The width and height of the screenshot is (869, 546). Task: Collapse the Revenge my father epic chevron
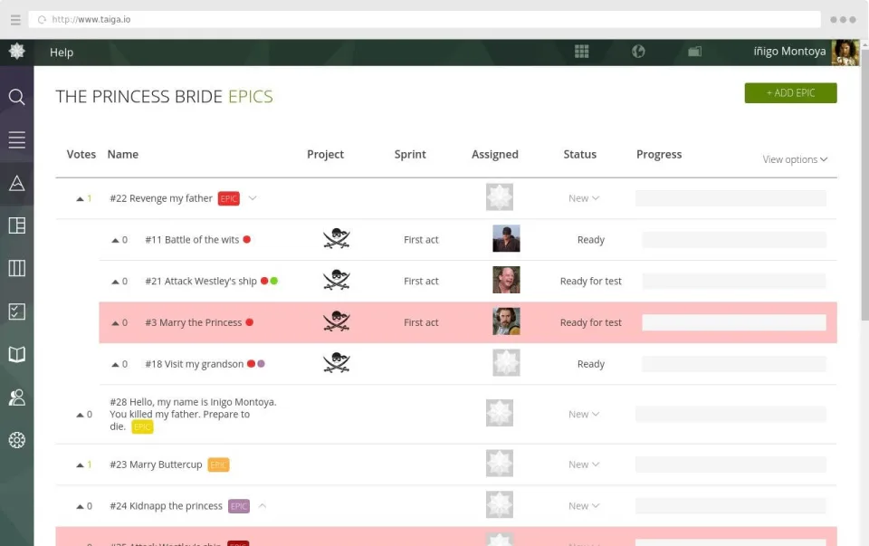[x=253, y=198]
